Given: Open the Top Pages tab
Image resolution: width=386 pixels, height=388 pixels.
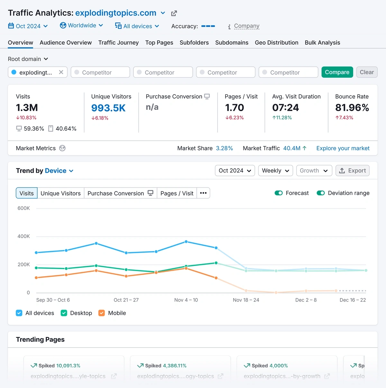Looking at the screenshot, I should coord(159,42).
